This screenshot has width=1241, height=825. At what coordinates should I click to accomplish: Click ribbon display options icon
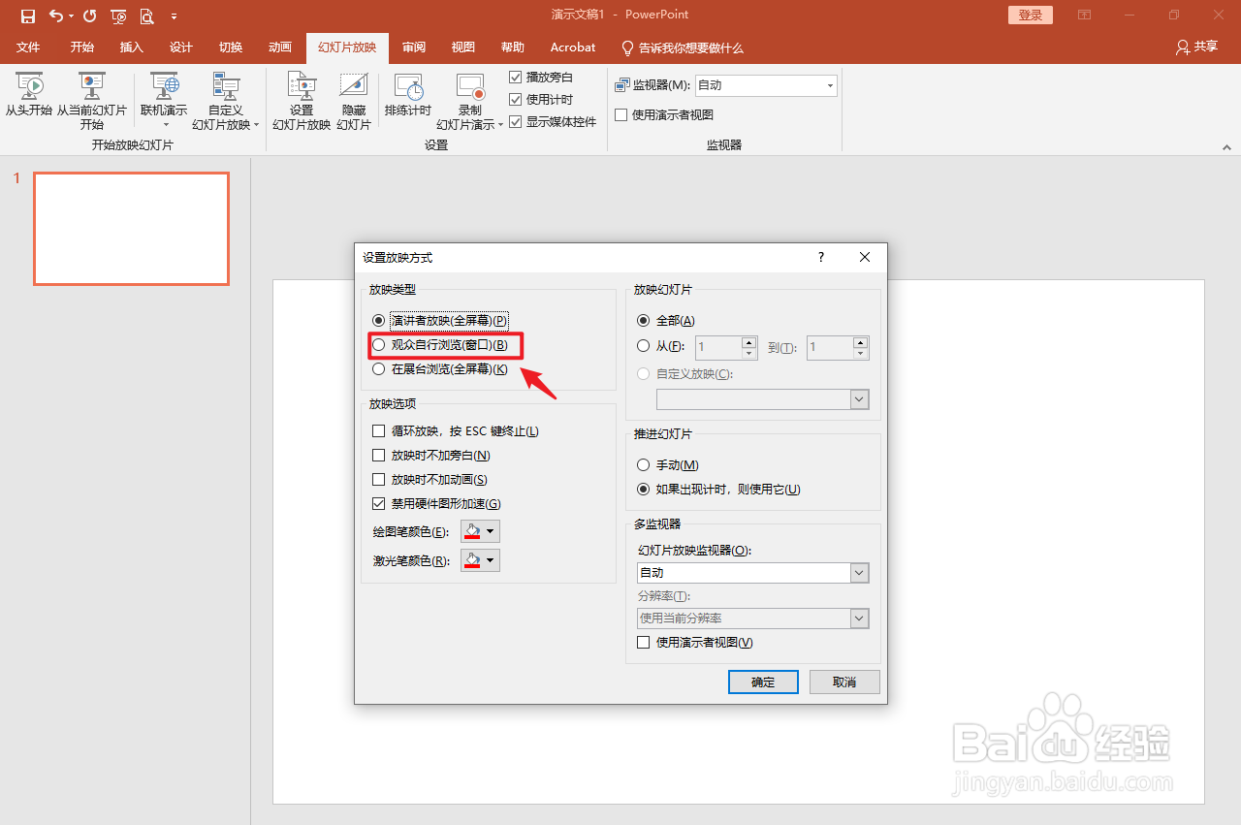point(1085,16)
